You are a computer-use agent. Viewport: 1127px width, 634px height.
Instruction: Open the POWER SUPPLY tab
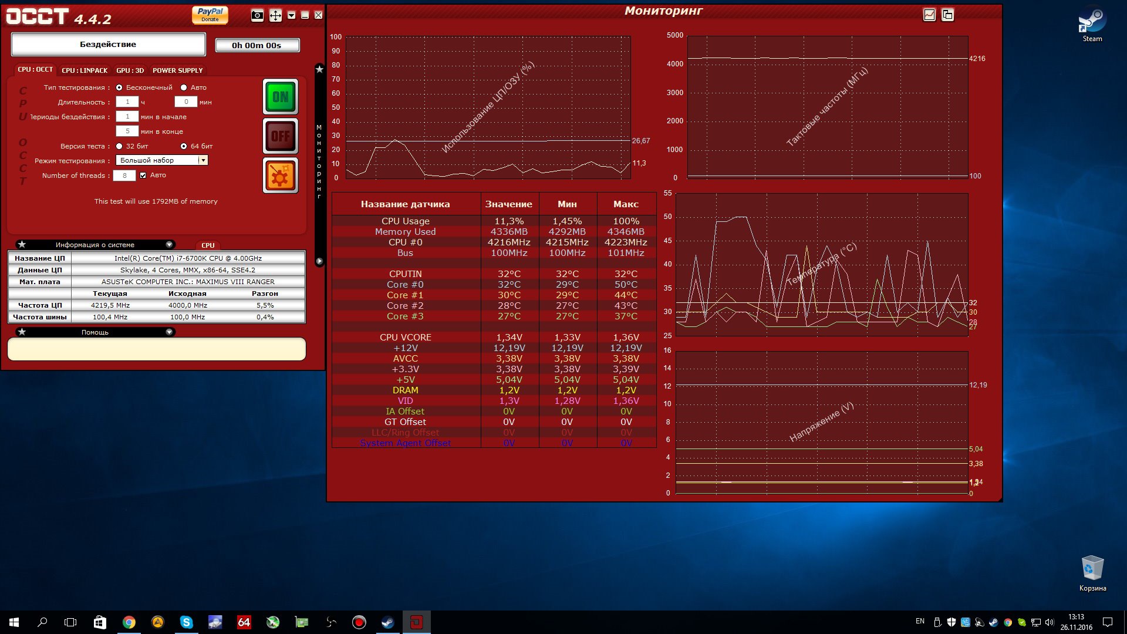click(177, 70)
